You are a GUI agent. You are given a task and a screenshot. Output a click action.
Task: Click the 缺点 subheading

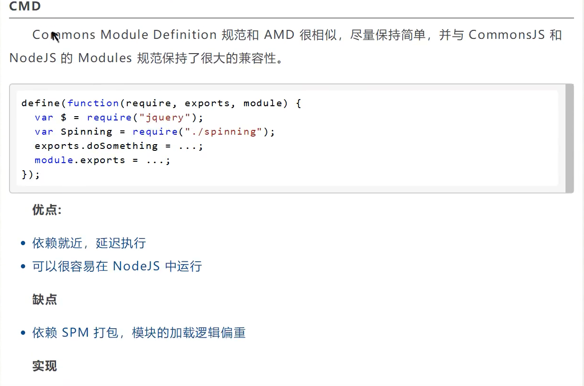click(45, 299)
